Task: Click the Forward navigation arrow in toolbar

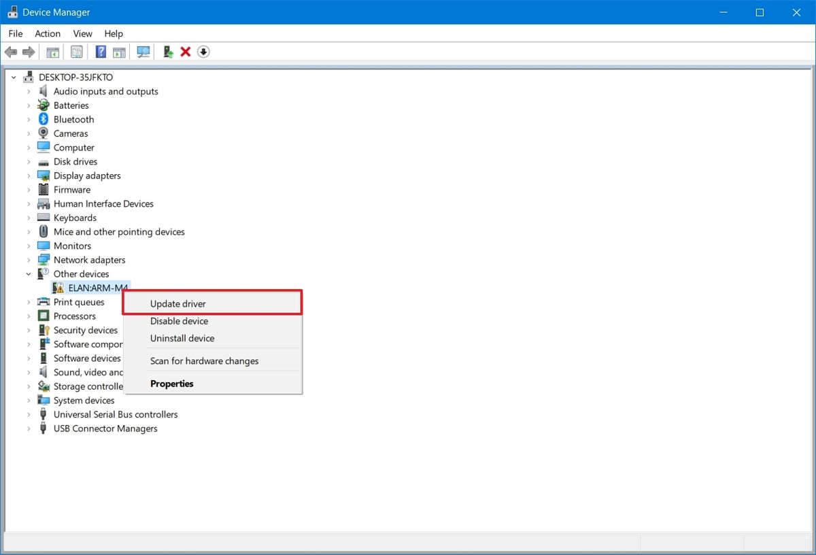Action: (x=27, y=52)
